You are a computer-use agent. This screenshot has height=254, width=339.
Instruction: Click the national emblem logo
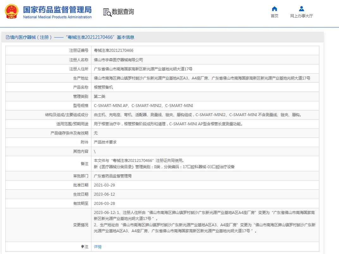click(11, 11)
